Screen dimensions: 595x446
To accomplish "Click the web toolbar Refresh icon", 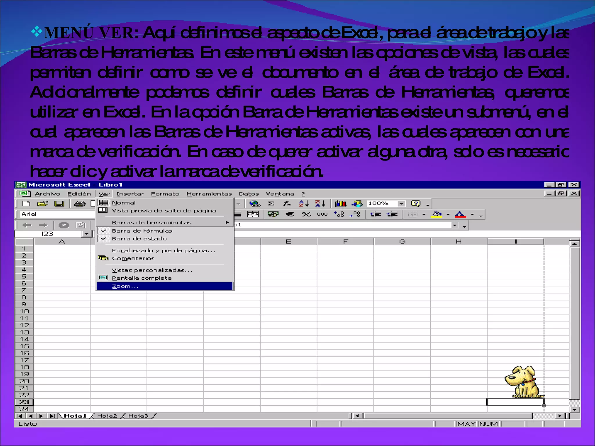I will pyautogui.click(x=80, y=225).
